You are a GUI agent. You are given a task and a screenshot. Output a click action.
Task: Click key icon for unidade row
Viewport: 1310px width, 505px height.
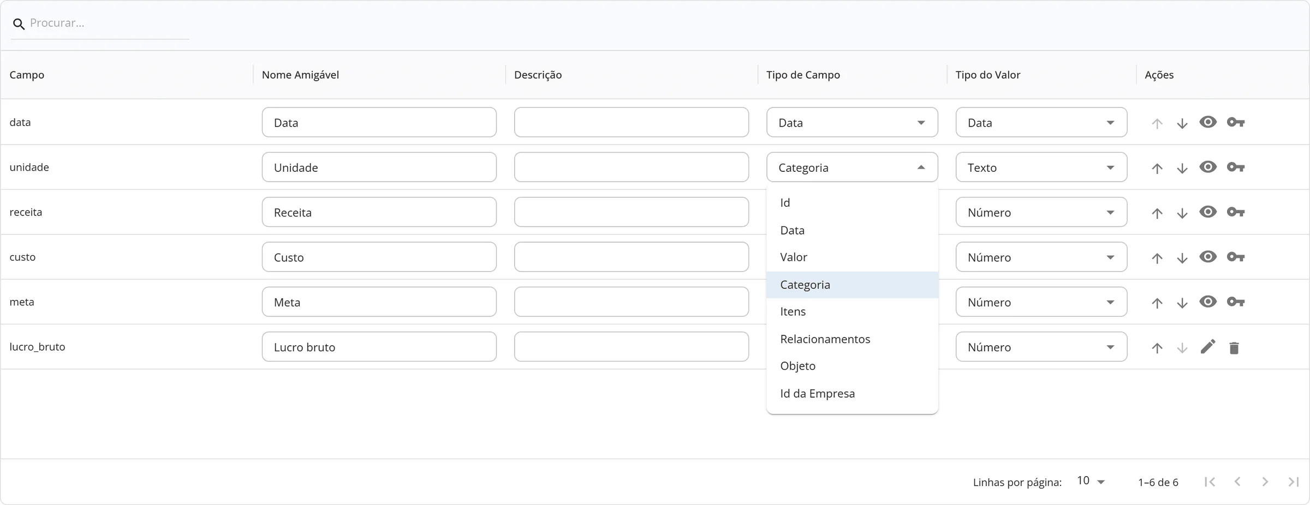[x=1236, y=167]
